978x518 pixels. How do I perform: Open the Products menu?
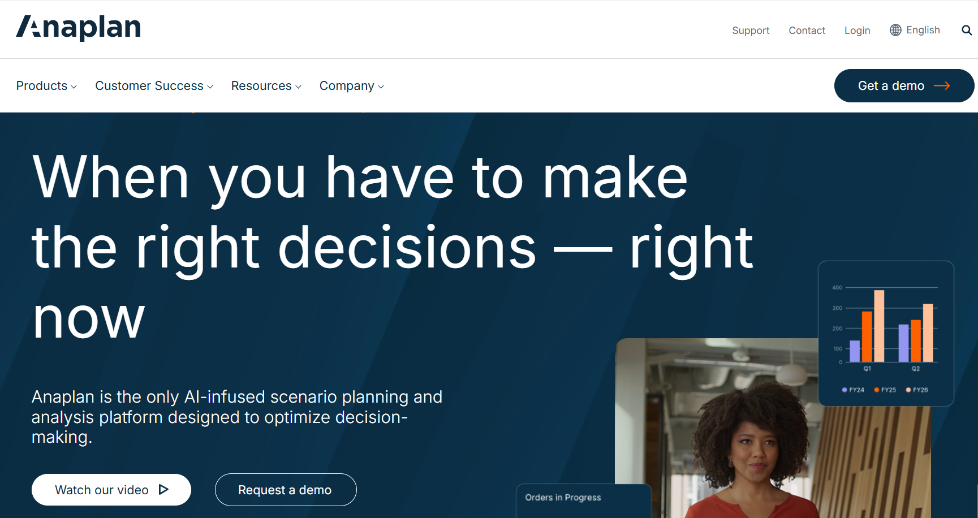coord(46,86)
